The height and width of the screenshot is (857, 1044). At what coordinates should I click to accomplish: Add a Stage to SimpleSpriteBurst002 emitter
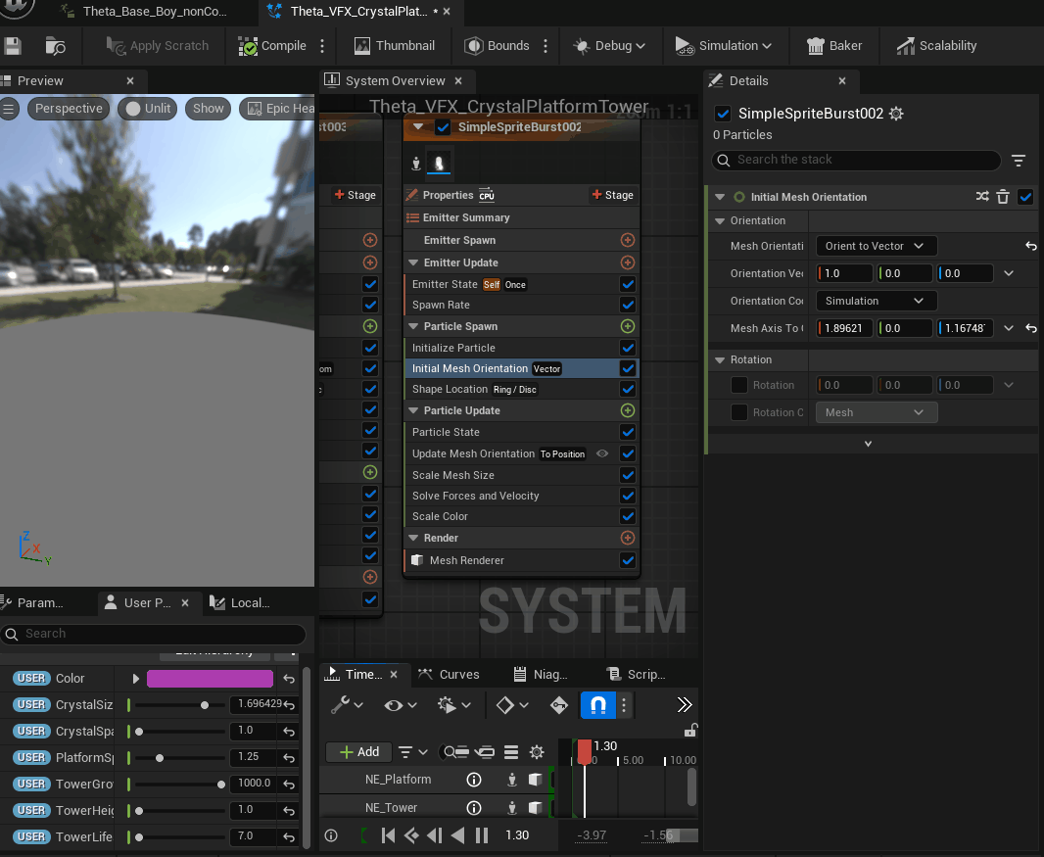coord(612,195)
